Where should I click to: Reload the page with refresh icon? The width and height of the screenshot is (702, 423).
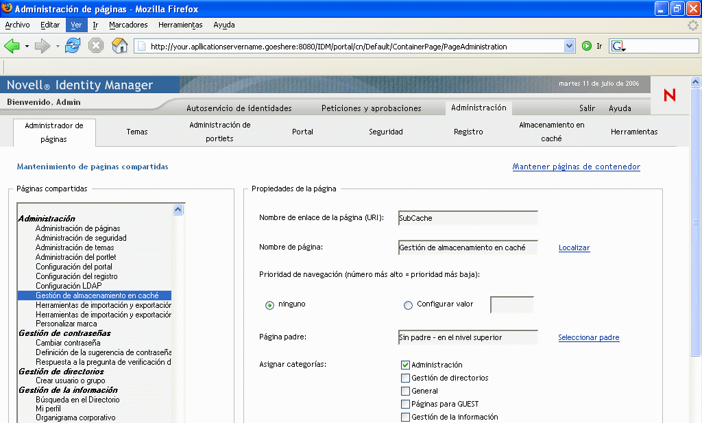[73, 46]
